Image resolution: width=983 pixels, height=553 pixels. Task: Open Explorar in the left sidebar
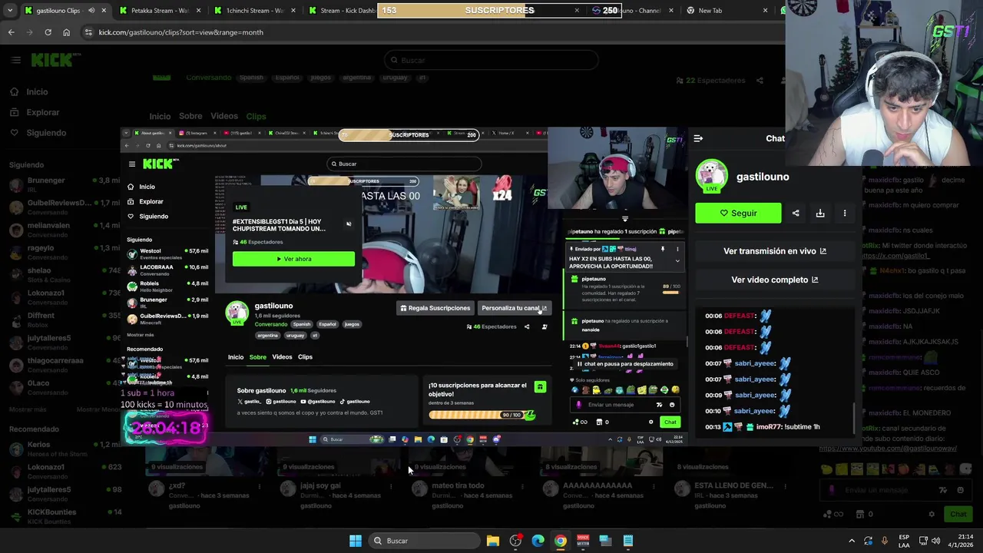[x=42, y=112]
